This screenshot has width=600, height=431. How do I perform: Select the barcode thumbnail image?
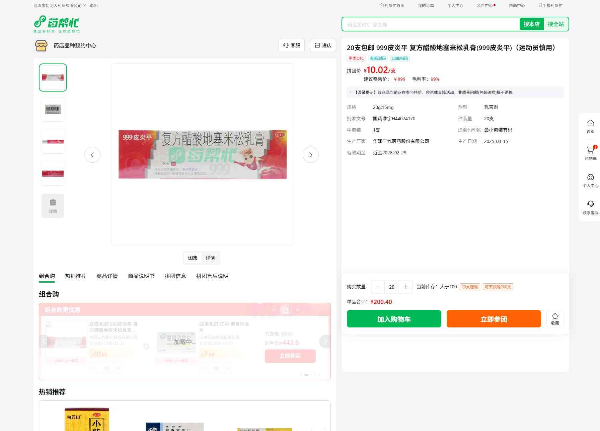click(x=53, y=110)
